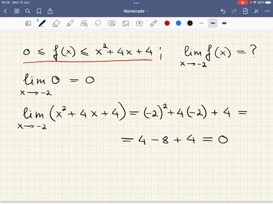Close the document with the X icon
The height and width of the screenshot is (204, 273).
tap(257, 11)
